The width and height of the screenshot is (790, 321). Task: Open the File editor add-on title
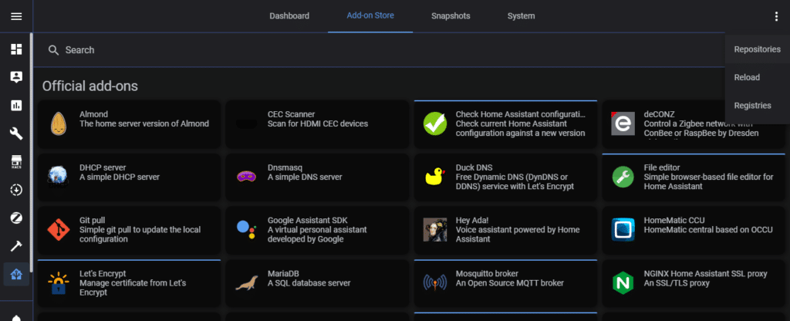pos(662,167)
